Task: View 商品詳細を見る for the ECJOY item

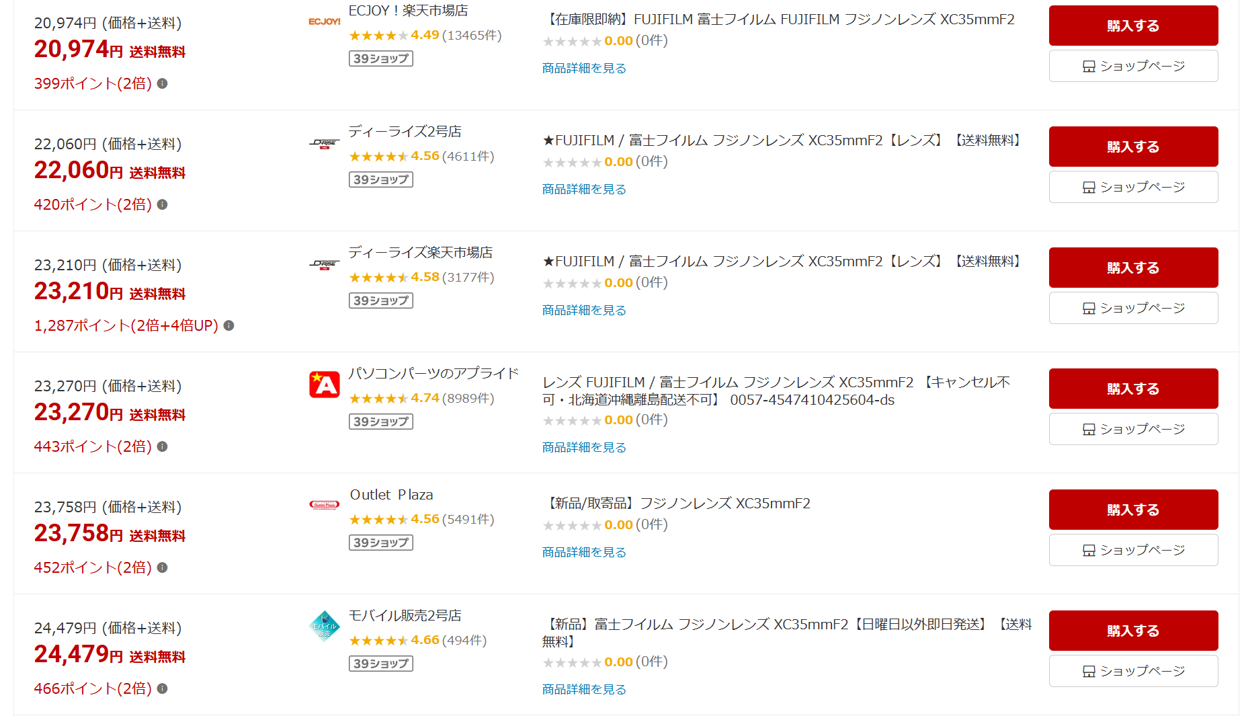Action: pos(583,68)
